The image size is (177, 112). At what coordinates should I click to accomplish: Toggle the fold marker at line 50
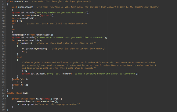(5, 26)
